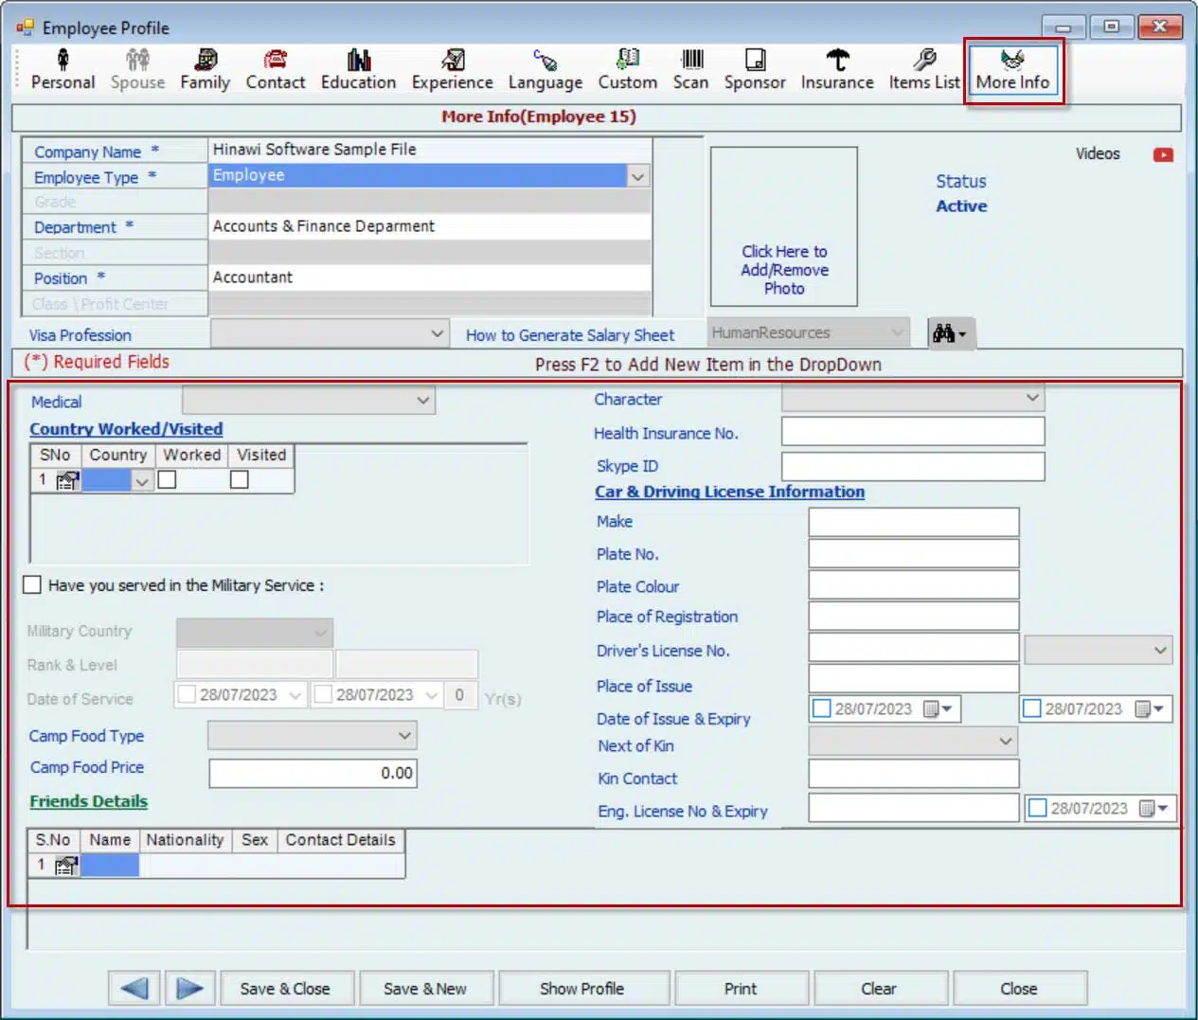Open Car & Driving License Information link
This screenshot has height=1020, width=1198.
(729, 492)
